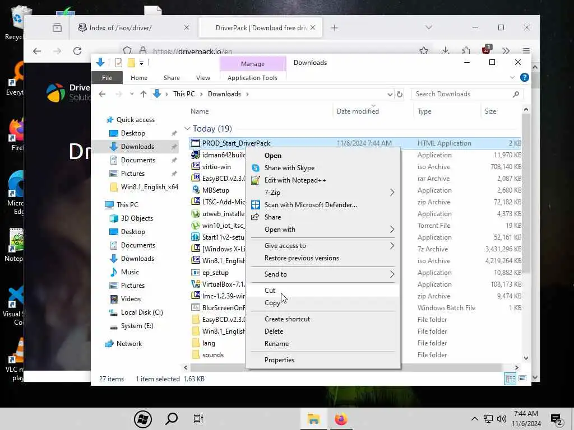Open the View ribbon tab
Viewport: 574px width, 430px height.
[203, 78]
